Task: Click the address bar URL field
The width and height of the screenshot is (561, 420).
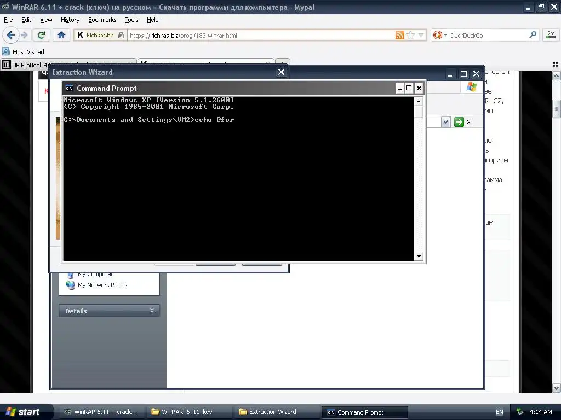Action: click(260, 36)
